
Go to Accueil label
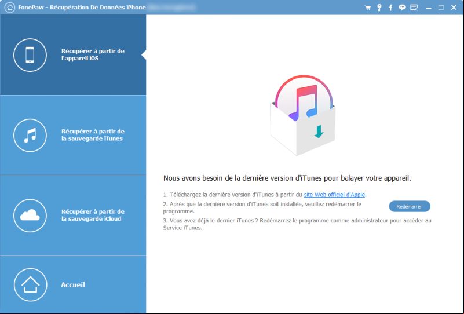tap(73, 284)
